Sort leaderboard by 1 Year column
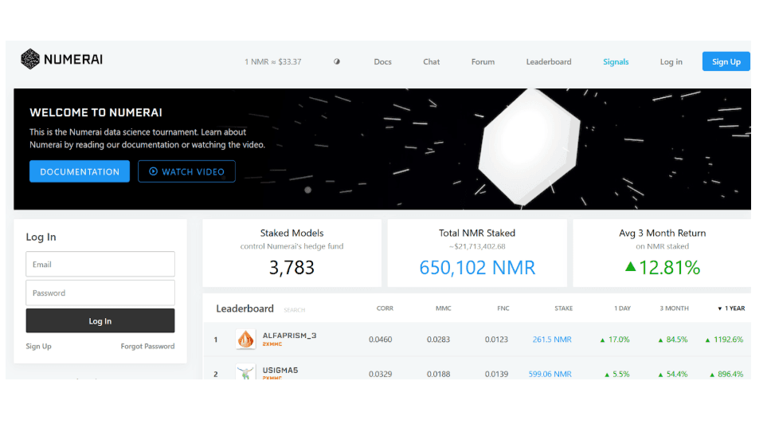The height and width of the screenshot is (436, 775). (731, 308)
